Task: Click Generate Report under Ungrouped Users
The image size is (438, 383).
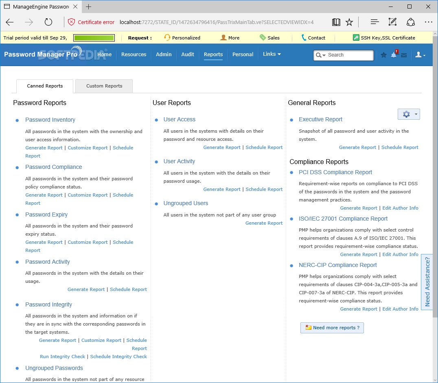Action: click(x=264, y=223)
